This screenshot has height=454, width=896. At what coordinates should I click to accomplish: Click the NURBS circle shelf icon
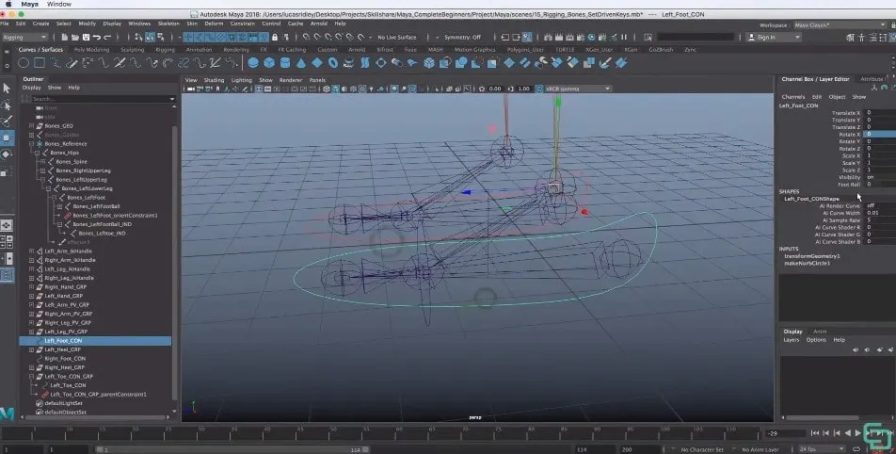(x=25, y=63)
